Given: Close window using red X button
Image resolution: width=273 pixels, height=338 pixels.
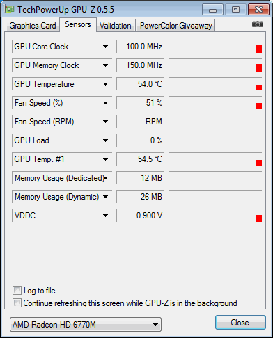Looking at the screenshot, I should [x=258, y=10].
